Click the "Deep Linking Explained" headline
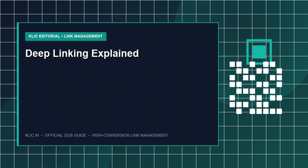 (x=82, y=53)
